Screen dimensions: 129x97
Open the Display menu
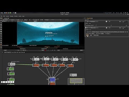click(12, 16)
